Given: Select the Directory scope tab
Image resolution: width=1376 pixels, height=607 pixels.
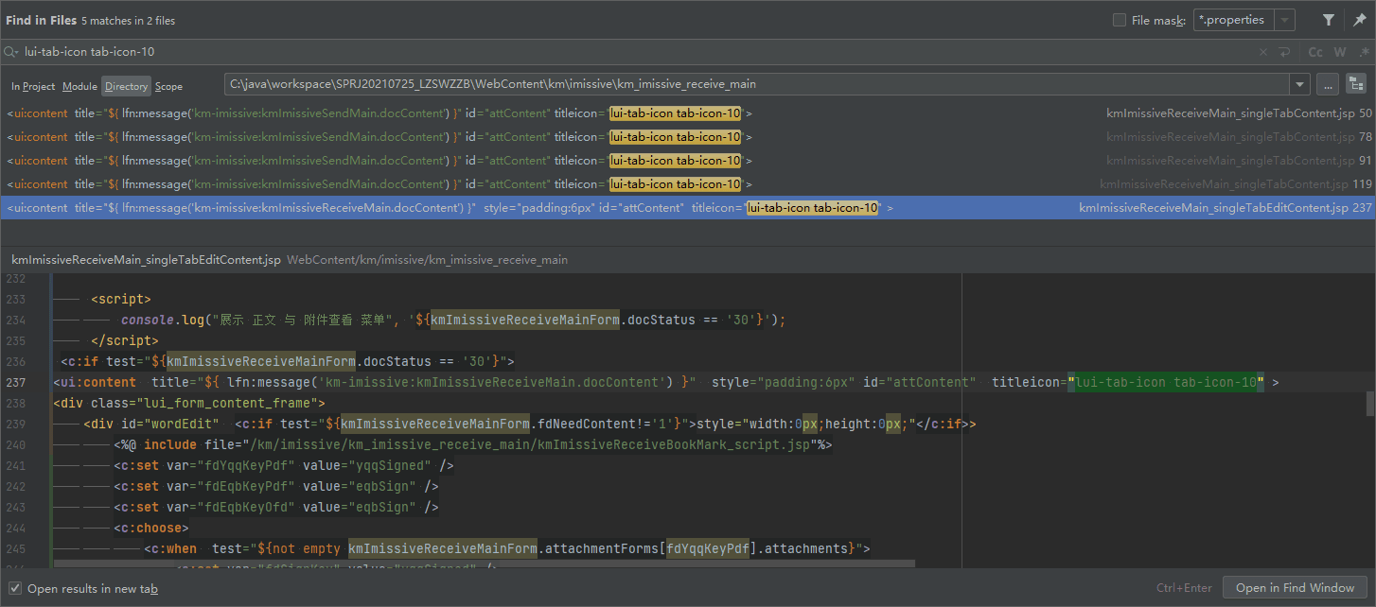Looking at the screenshot, I should coord(126,86).
